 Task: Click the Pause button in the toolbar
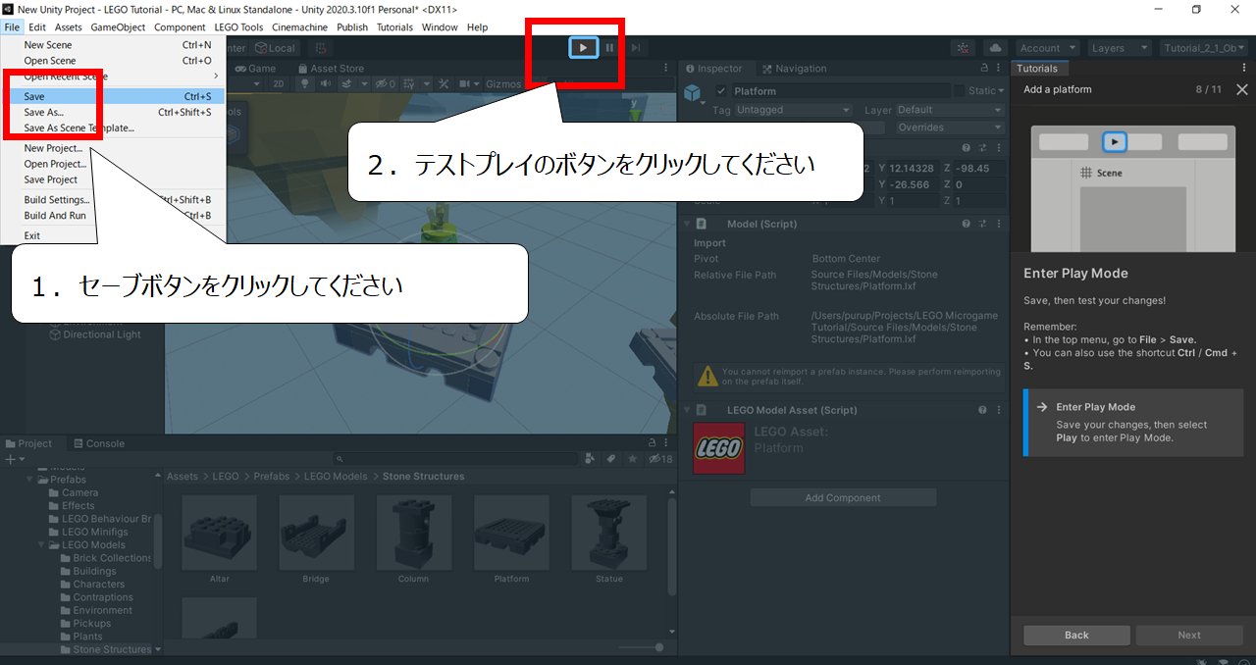[x=609, y=47]
